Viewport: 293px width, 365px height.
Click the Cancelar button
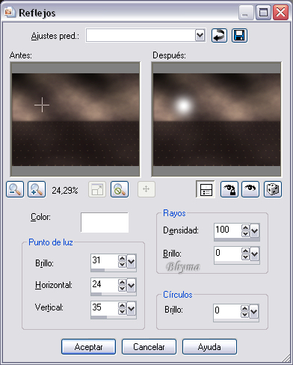coord(149,346)
